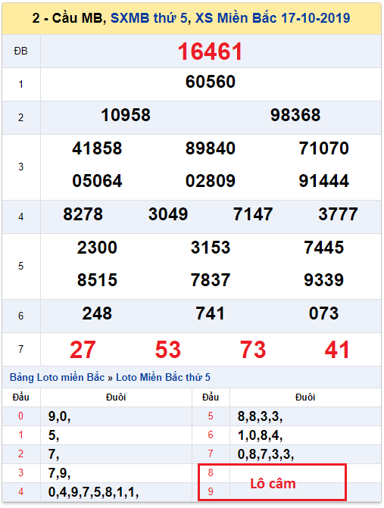
Task: Open the SXMB thứ 5 link
Action: pyautogui.click(x=148, y=18)
